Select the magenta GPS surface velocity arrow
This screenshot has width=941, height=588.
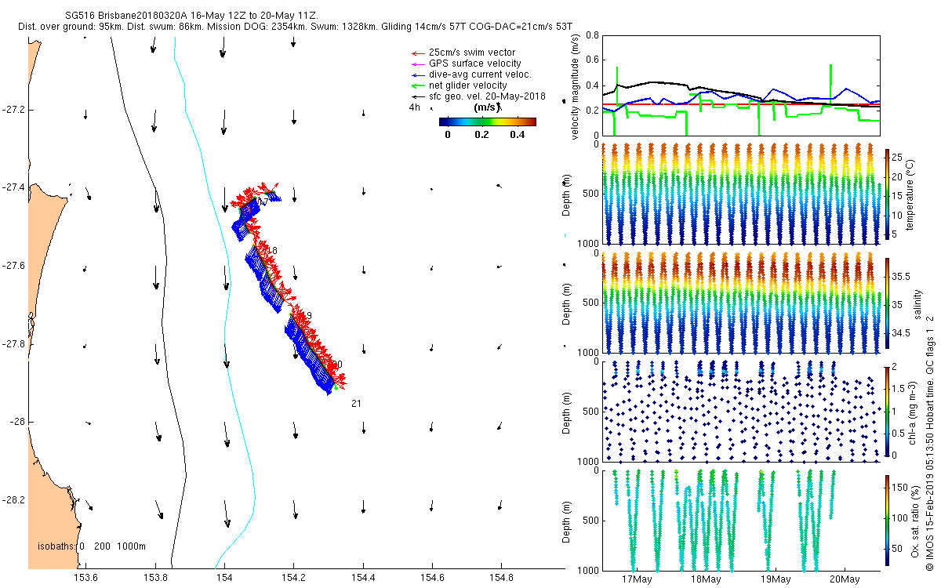click(x=416, y=64)
